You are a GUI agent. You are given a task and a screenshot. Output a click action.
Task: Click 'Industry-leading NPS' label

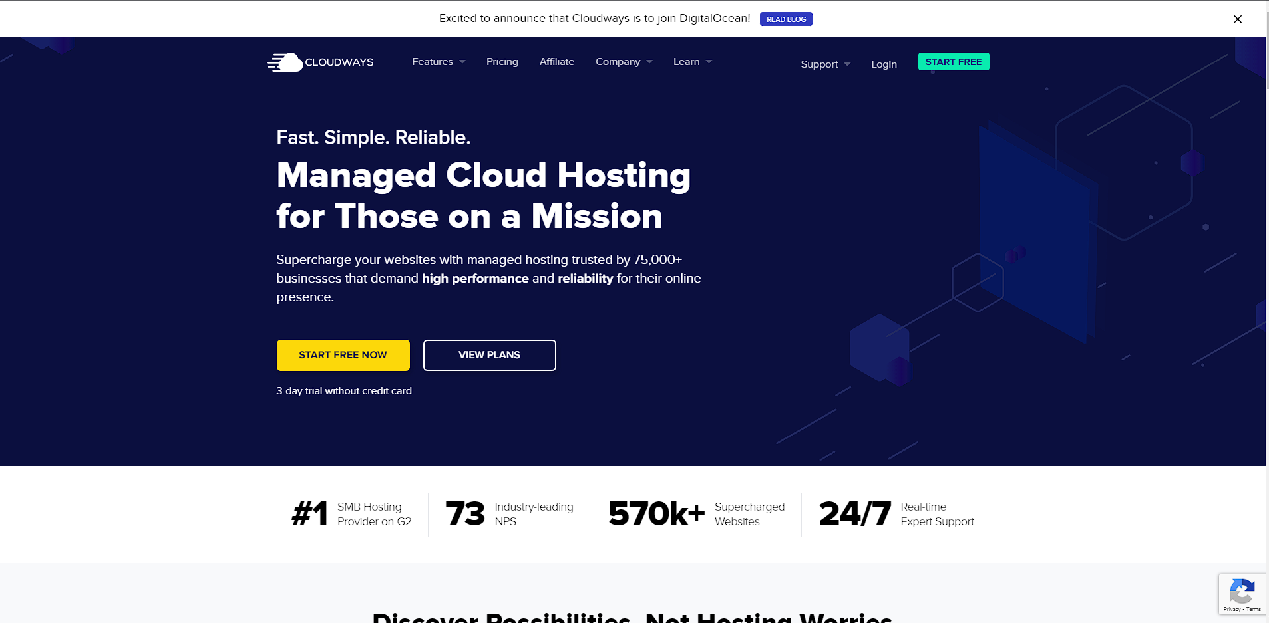point(534,514)
